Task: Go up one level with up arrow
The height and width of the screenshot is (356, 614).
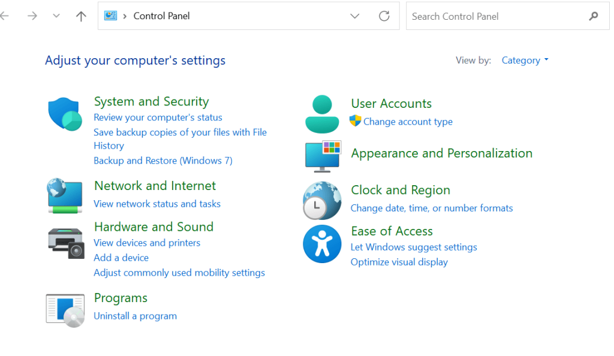Action: tap(81, 16)
